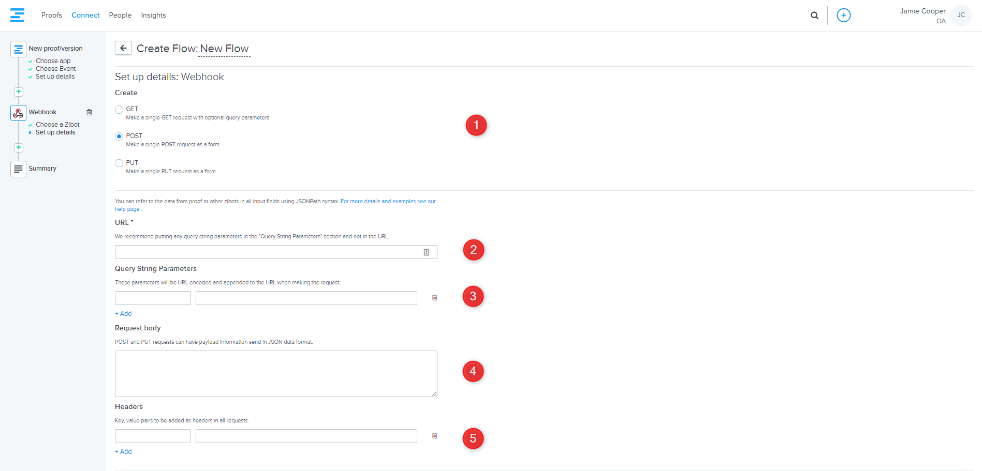Click into the Request body text area
The image size is (982, 471).
[x=276, y=374]
